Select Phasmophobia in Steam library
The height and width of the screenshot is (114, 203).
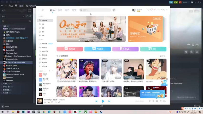[x=12, y=59]
